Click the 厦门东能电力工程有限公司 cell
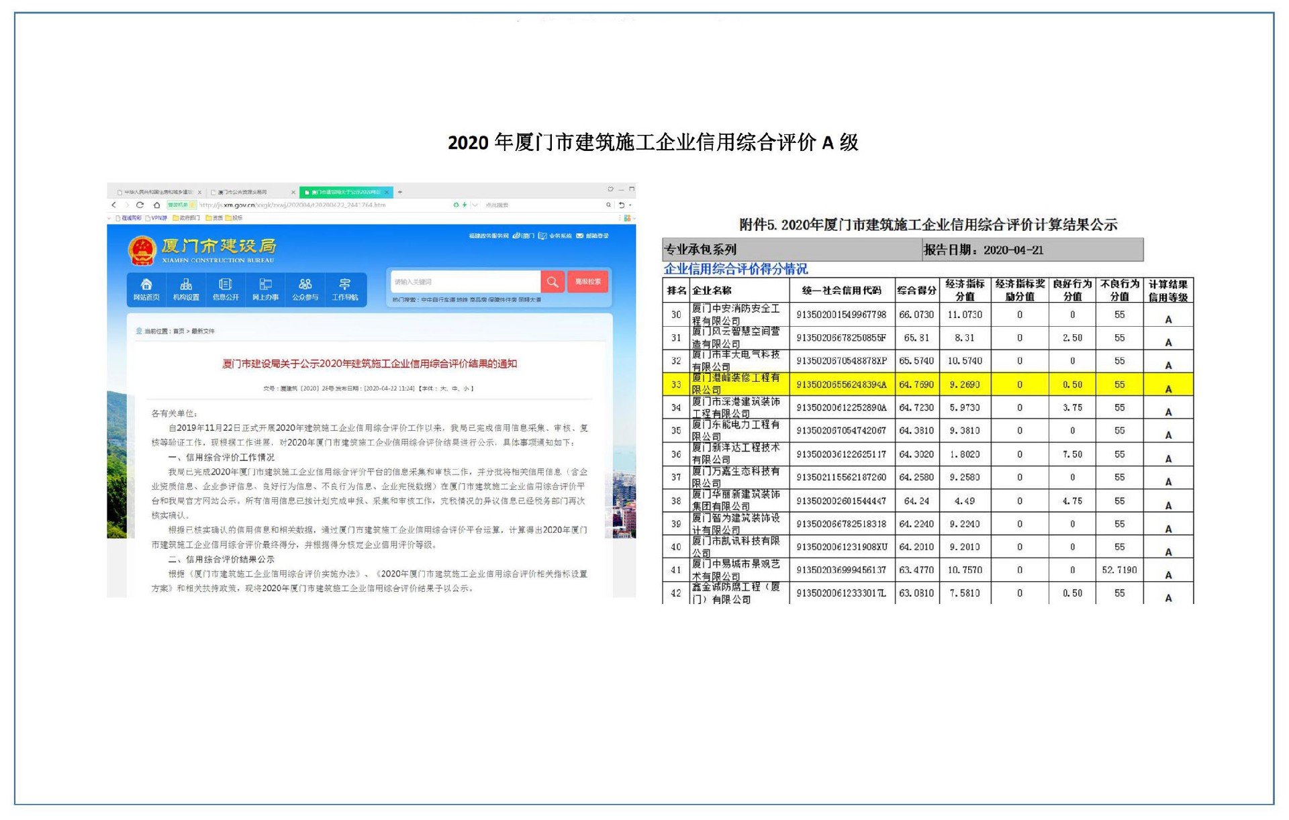Screen dimensions: 1289x820 [x=740, y=430]
